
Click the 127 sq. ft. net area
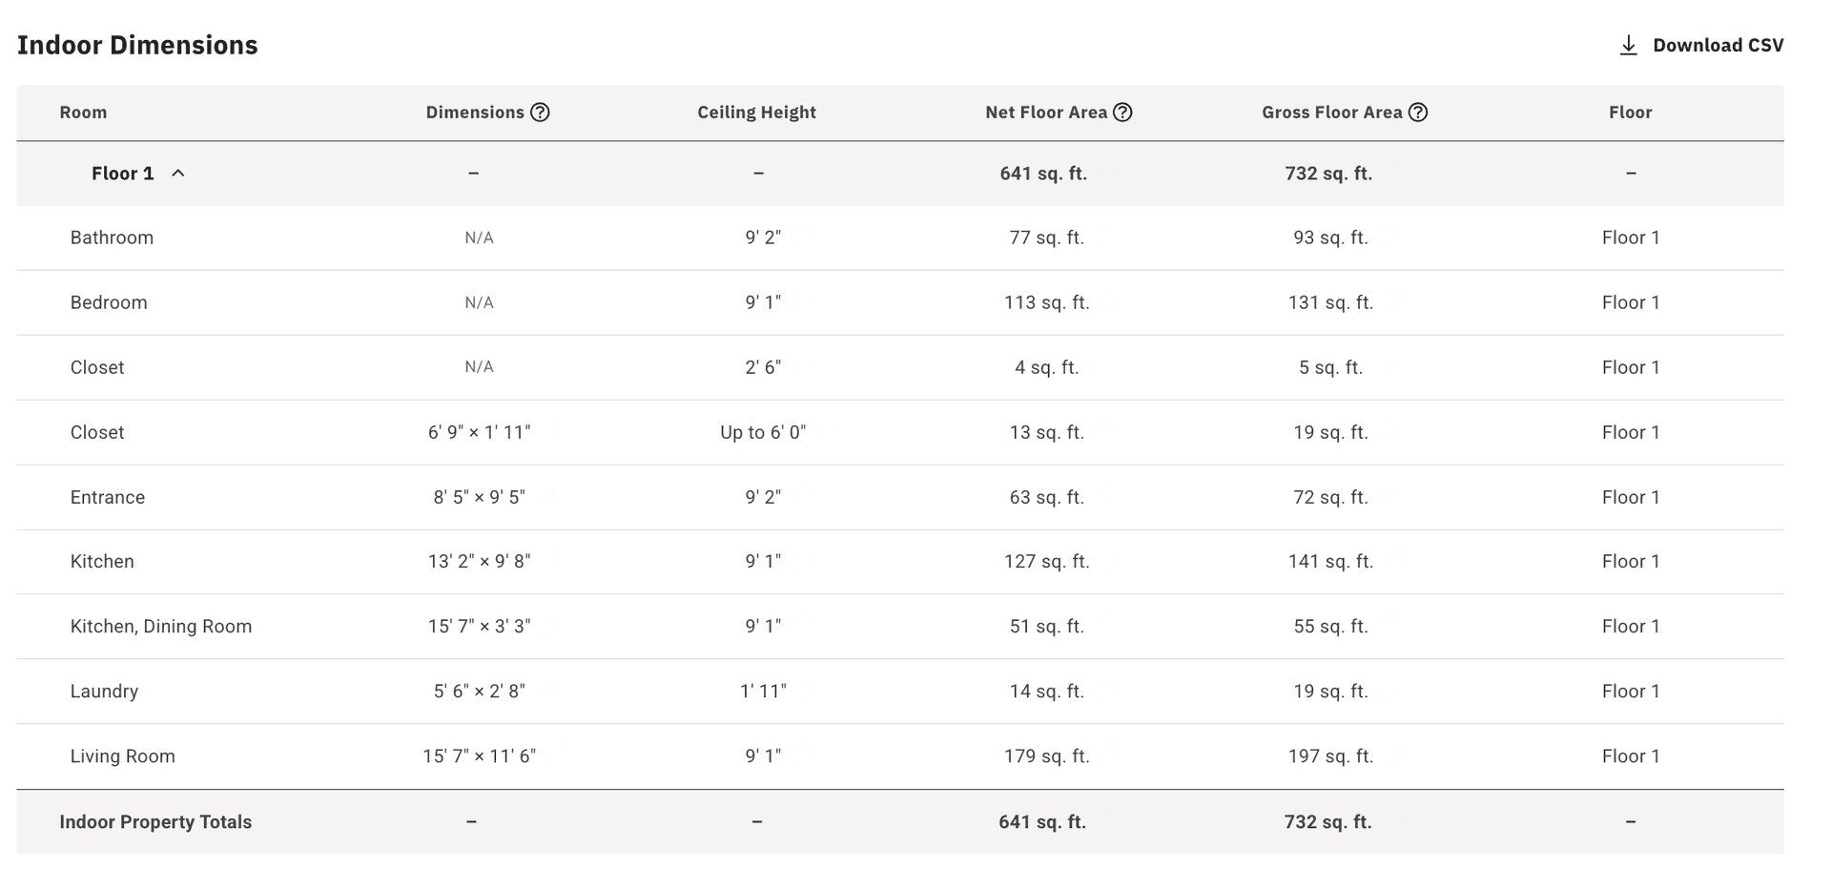coord(1046,562)
